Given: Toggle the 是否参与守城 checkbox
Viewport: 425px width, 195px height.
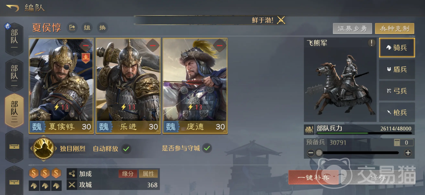Looking at the screenshot, I should tap(207, 148).
